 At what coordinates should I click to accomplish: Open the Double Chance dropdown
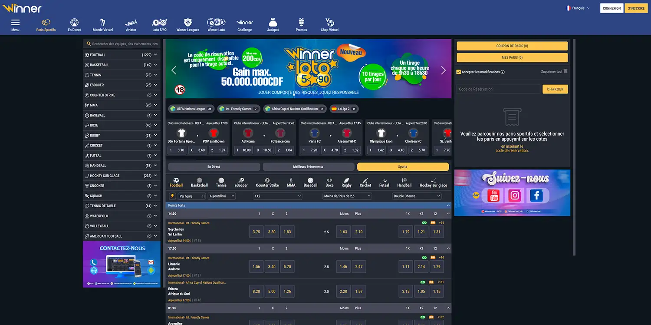tap(417, 196)
